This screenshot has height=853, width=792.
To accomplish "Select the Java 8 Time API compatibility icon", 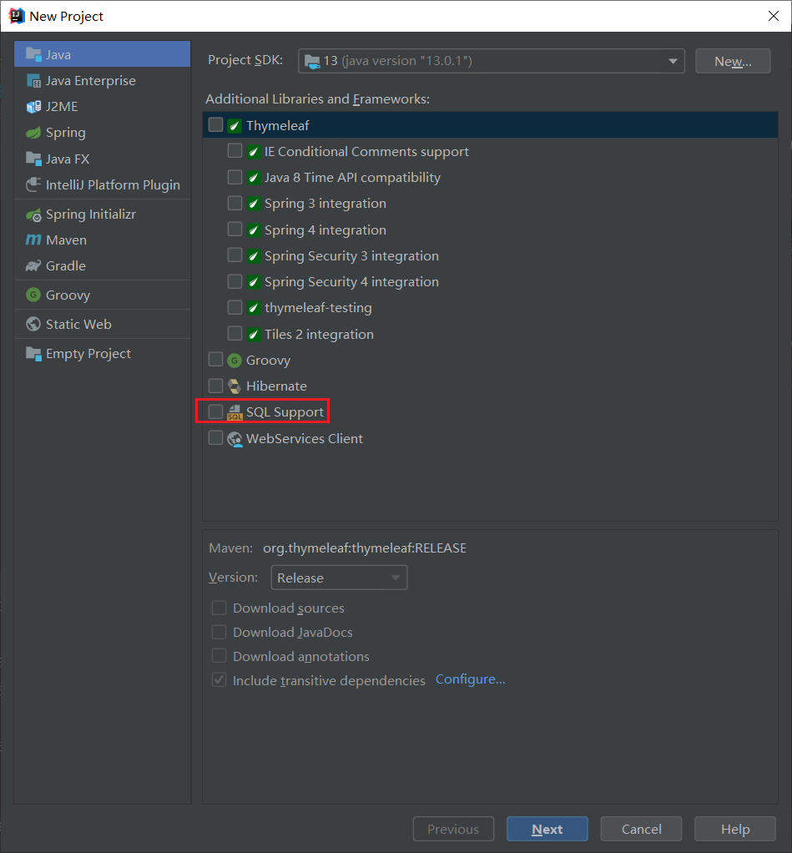I will [x=253, y=178].
